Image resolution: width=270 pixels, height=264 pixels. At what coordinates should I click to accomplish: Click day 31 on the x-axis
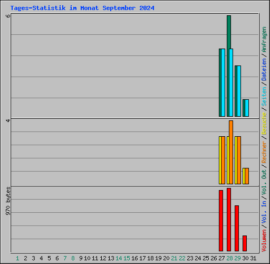253,258
